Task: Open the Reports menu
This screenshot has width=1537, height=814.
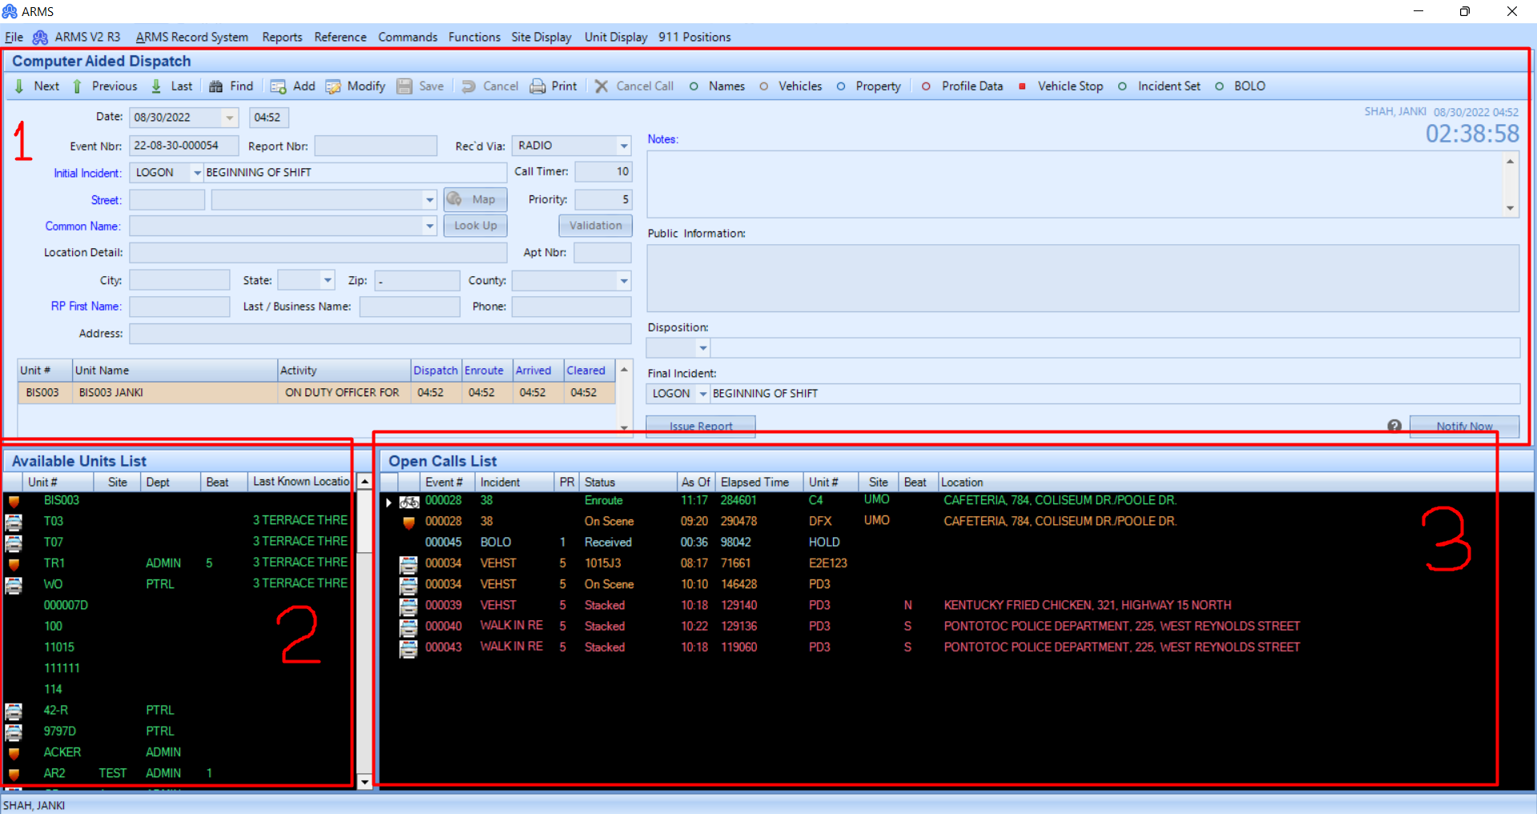Action: click(x=281, y=37)
